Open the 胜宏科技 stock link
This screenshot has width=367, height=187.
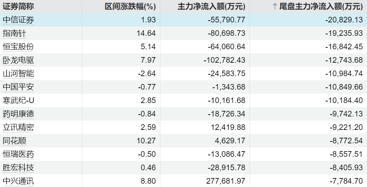[x=18, y=168]
